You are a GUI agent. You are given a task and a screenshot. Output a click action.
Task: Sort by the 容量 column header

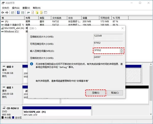tap(90, 18)
